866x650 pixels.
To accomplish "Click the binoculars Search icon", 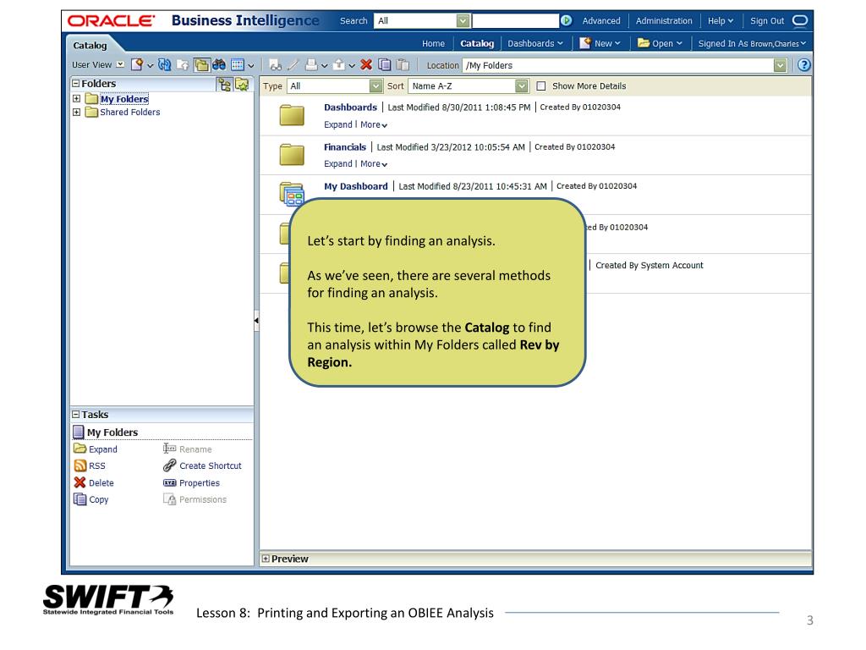I will coord(219,64).
